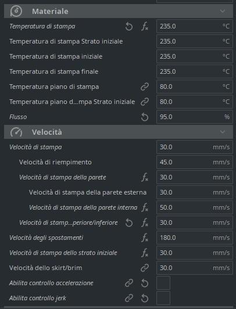The width and height of the screenshot is (236, 309).
Task: Reset Abilita controllo jerk setting
Action: [145, 298]
